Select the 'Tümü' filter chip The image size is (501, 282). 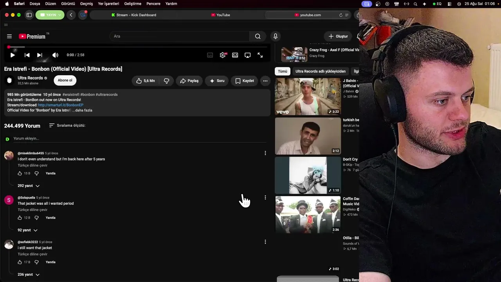click(283, 71)
